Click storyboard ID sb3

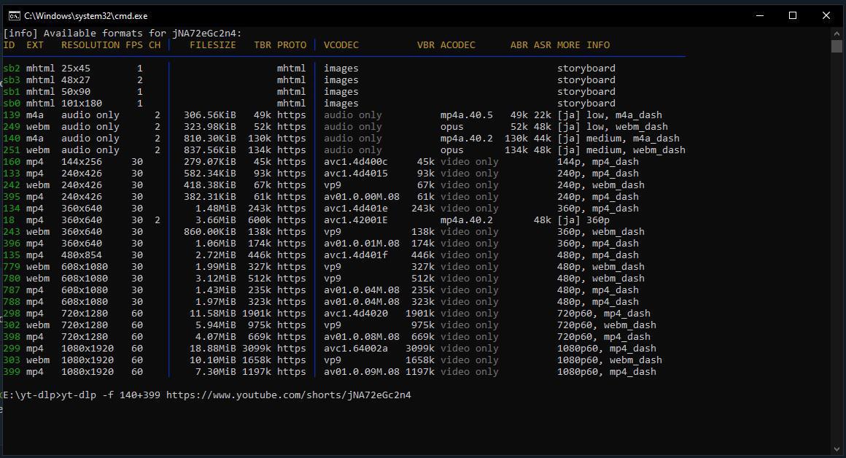12,79
